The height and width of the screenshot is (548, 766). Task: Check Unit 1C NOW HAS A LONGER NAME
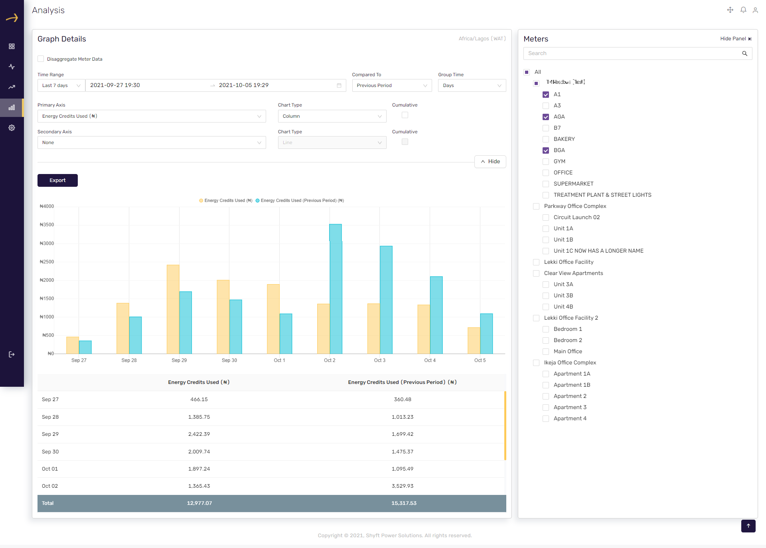point(546,251)
